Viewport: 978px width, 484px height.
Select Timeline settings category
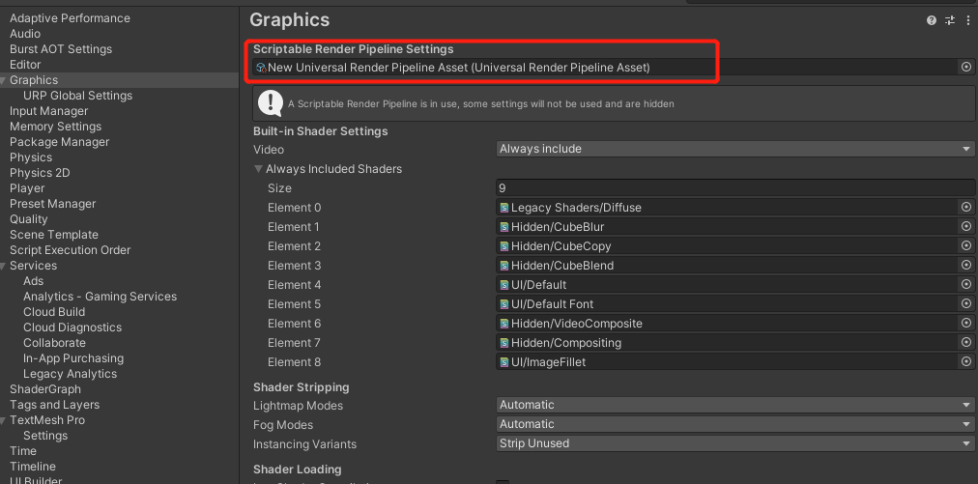click(x=33, y=467)
